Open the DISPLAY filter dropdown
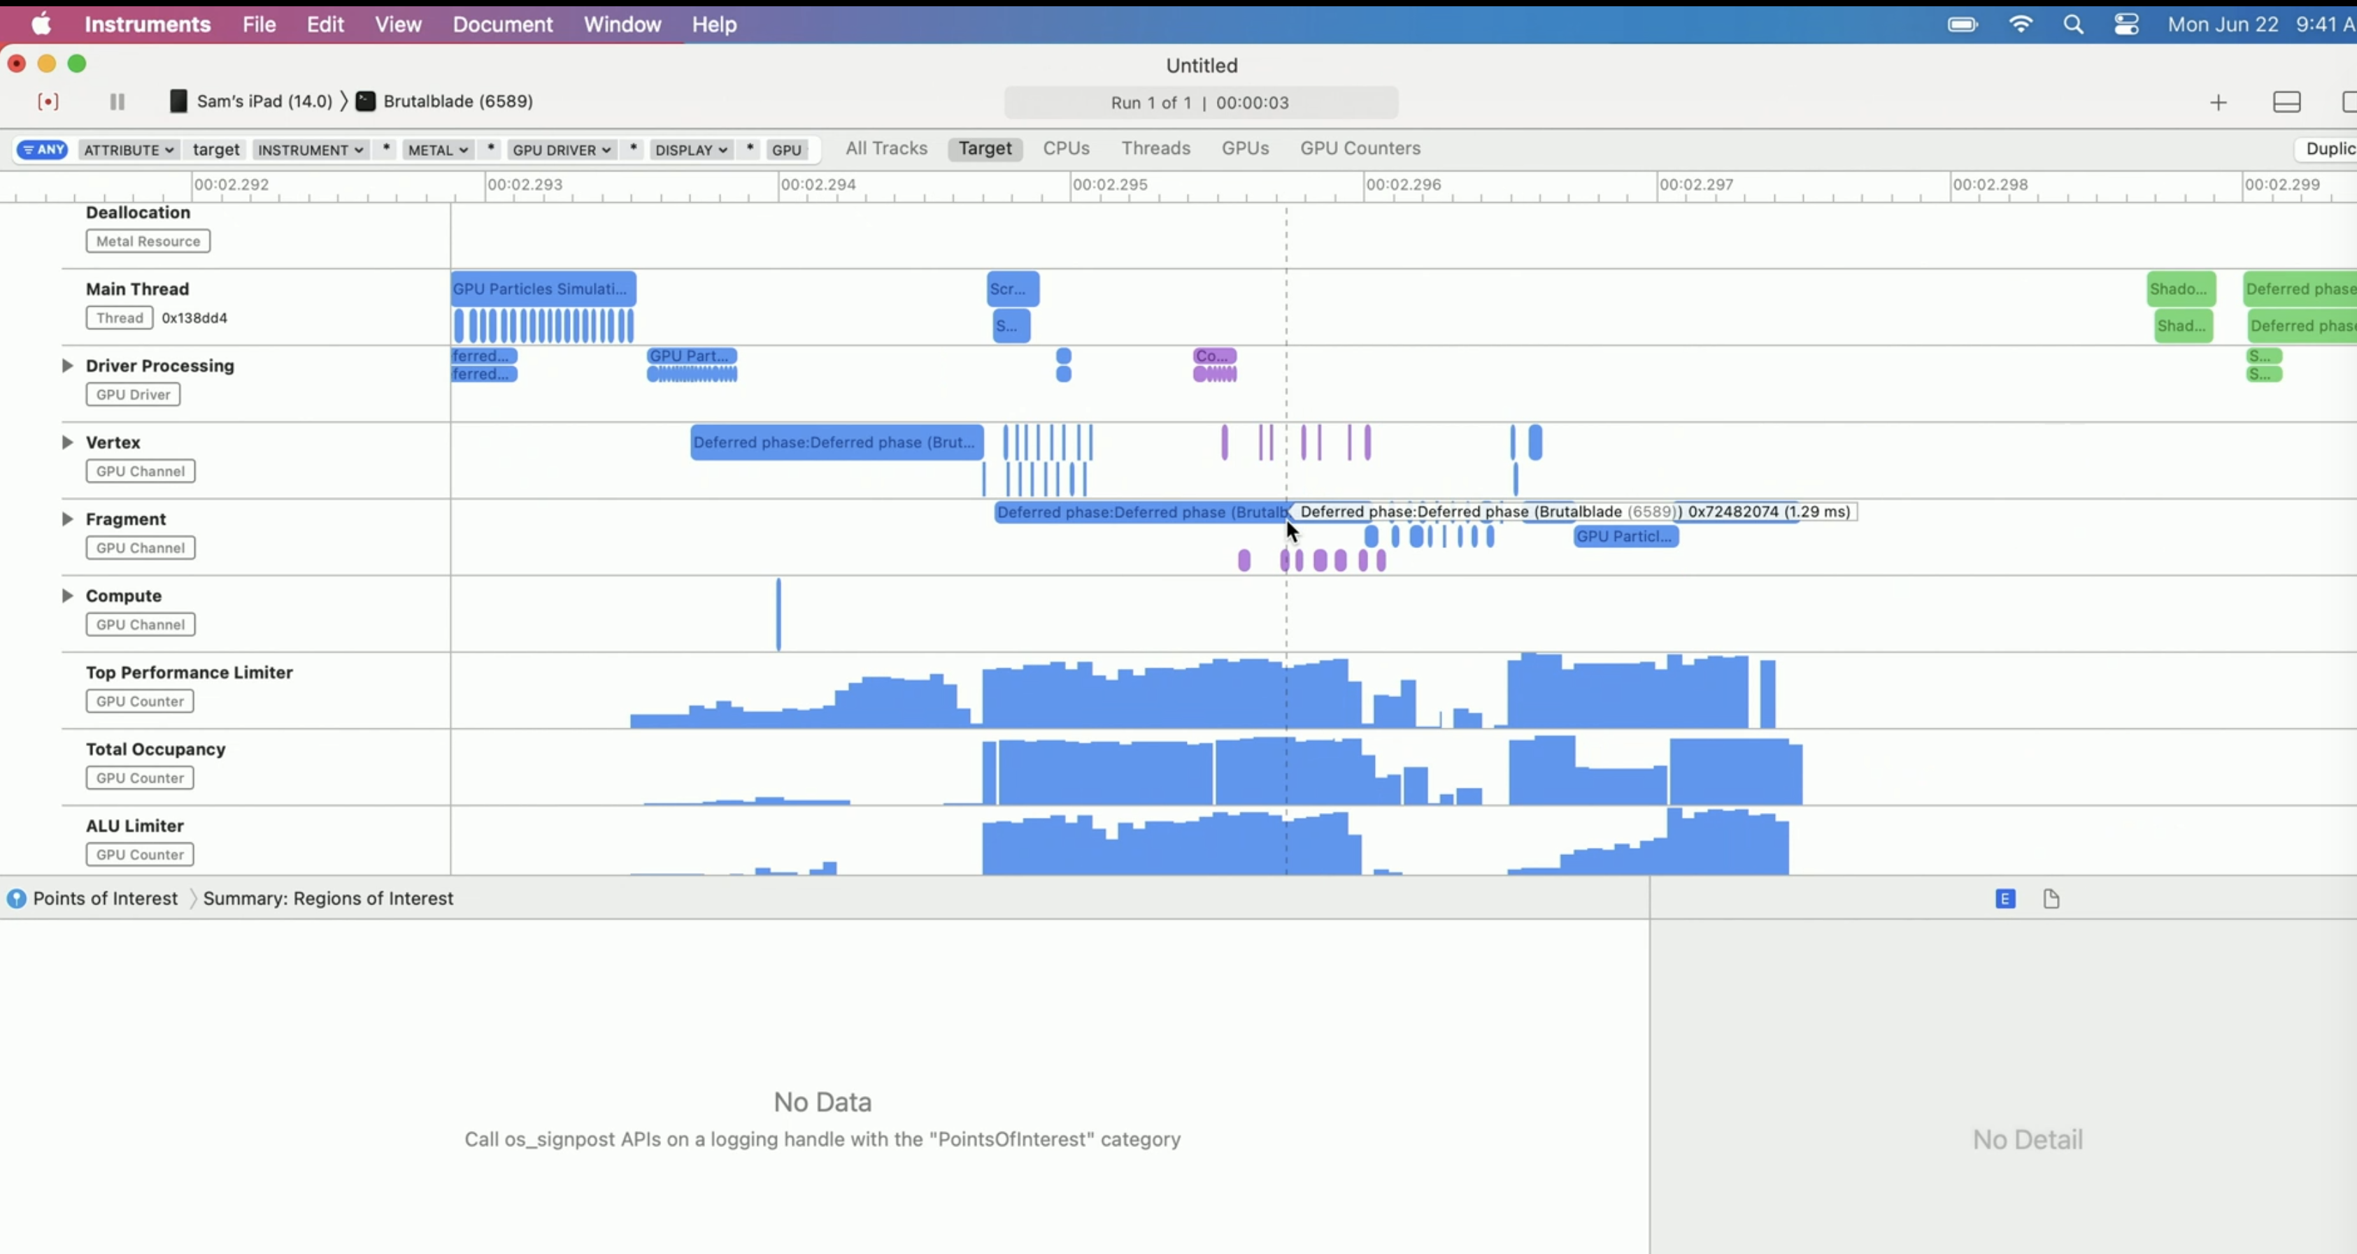 click(691, 150)
